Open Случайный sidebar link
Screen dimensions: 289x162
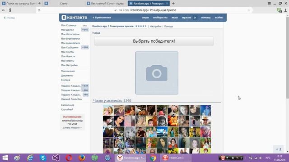click(67, 109)
